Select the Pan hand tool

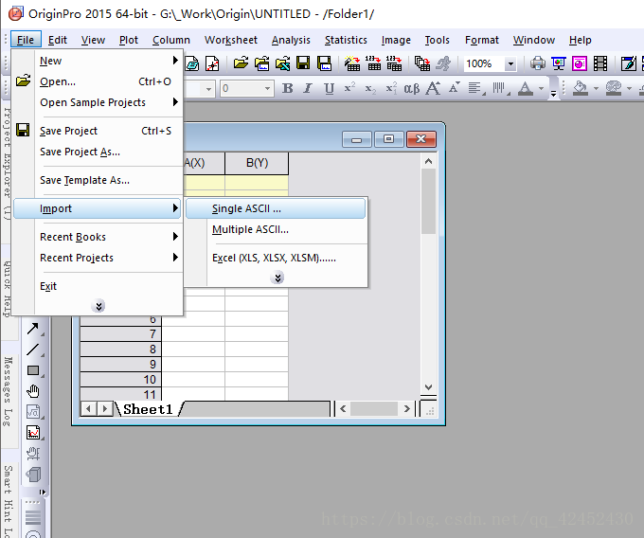click(x=33, y=391)
